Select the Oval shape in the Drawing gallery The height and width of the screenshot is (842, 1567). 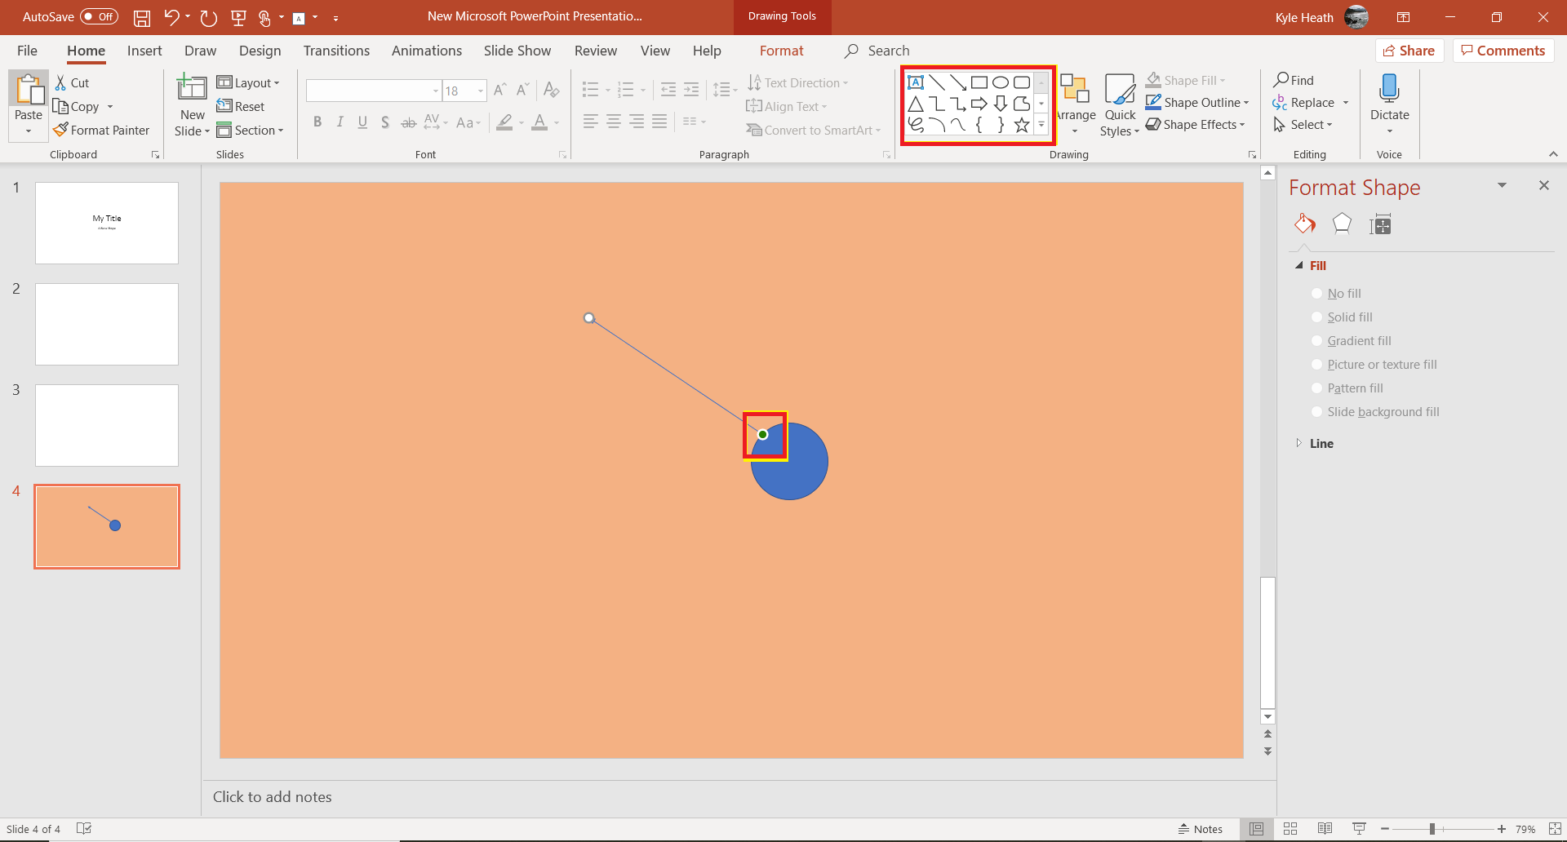[x=1000, y=82]
